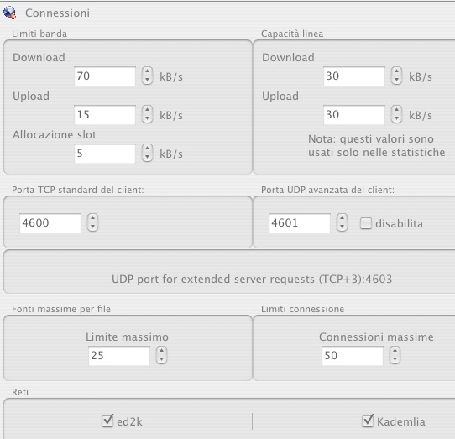Click the Limiti connessione group label

[303, 309]
